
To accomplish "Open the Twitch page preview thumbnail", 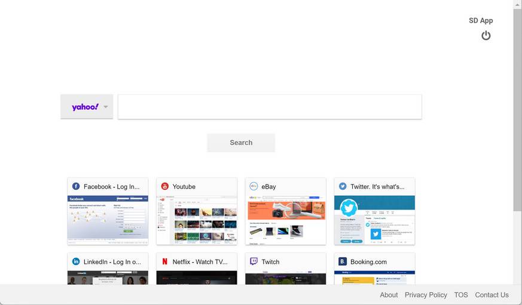I will (286, 278).
